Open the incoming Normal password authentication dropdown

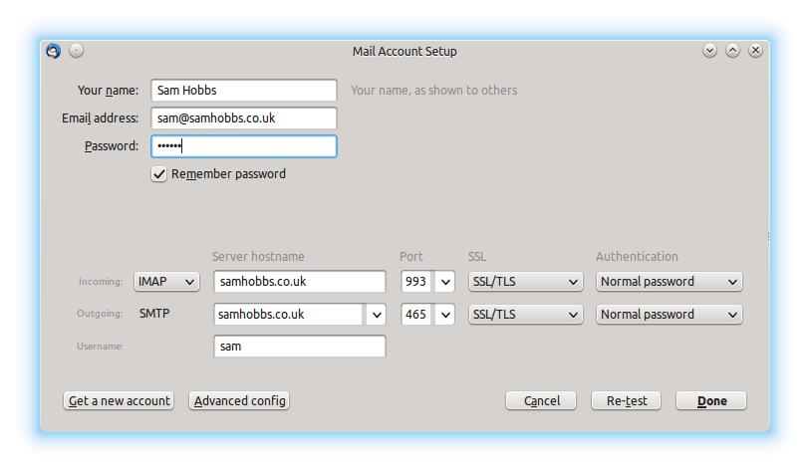pos(669,282)
